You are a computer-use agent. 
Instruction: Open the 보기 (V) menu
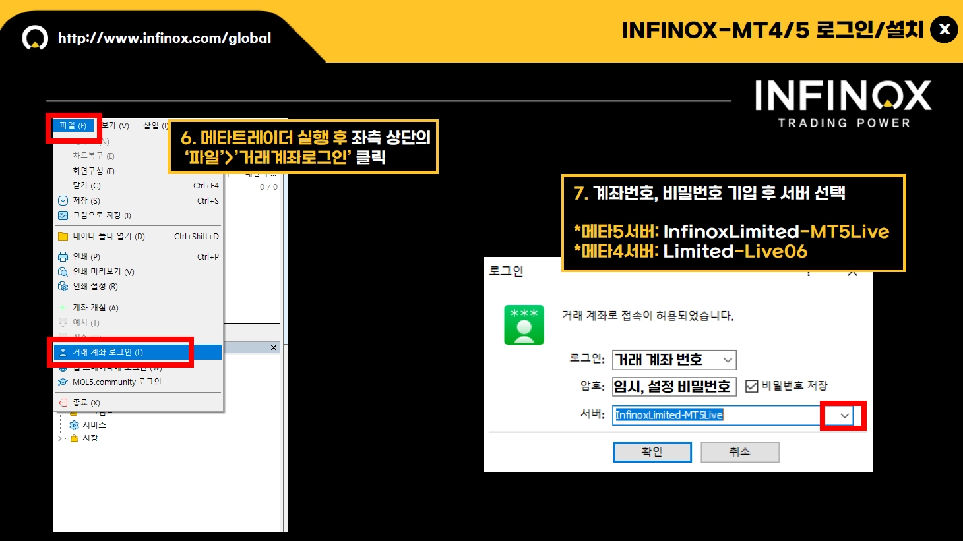pos(115,126)
